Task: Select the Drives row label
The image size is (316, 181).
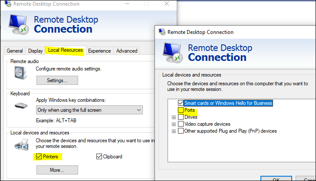Action: point(191,117)
